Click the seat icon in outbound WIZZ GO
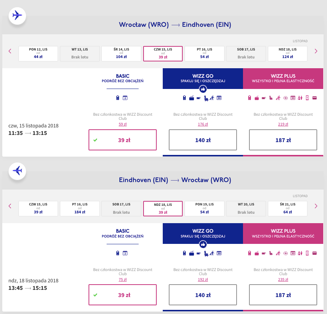The height and width of the screenshot is (314, 327). pos(206,98)
